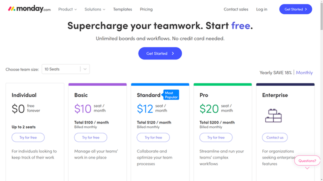Open the Pricing page
The height and width of the screenshot is (181, 323).
click(146, 9)
